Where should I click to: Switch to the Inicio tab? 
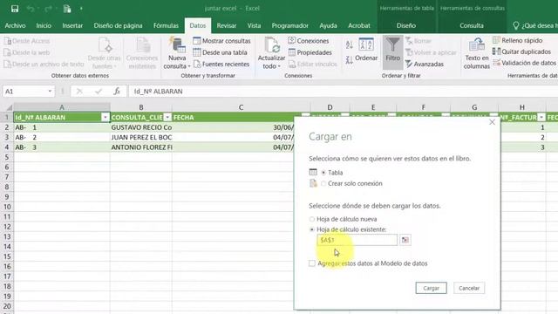pos(44,25)
